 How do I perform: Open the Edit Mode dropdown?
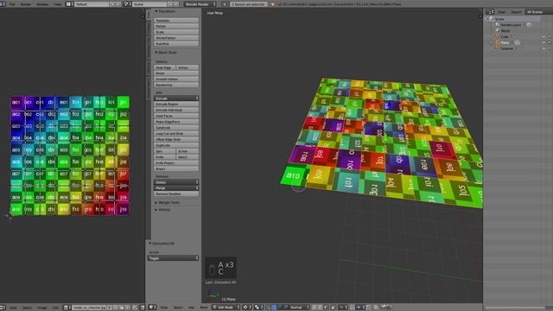click(226, 308)
